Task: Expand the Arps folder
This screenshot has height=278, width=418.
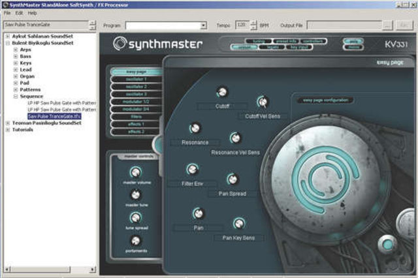Action: click(x=16, y=50)
